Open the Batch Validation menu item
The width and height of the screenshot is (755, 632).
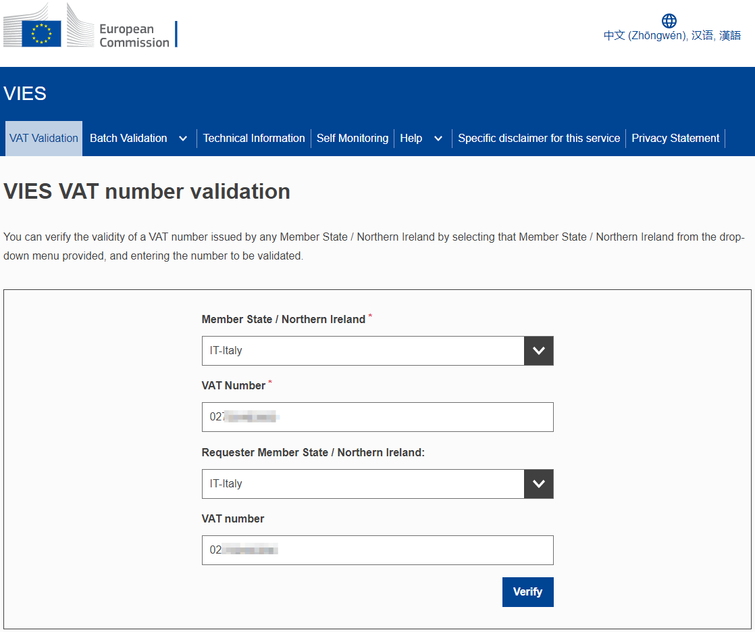(x=128, y=139)
